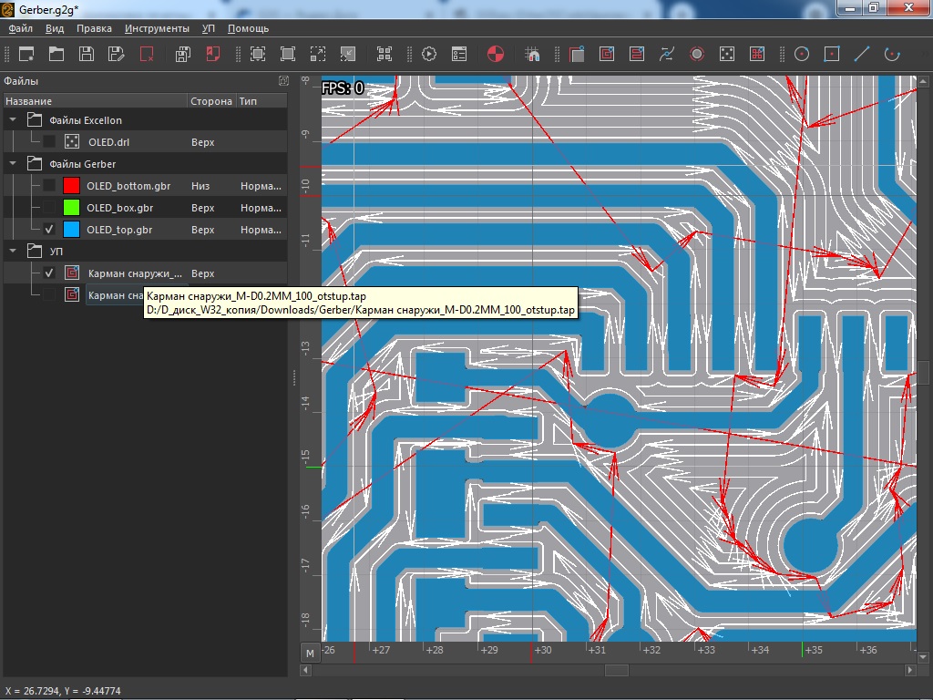The height and width of the screenshot is (700, 933).
Task: Collapse the Файлы Excellon tree group
Action: pos(13,120)
